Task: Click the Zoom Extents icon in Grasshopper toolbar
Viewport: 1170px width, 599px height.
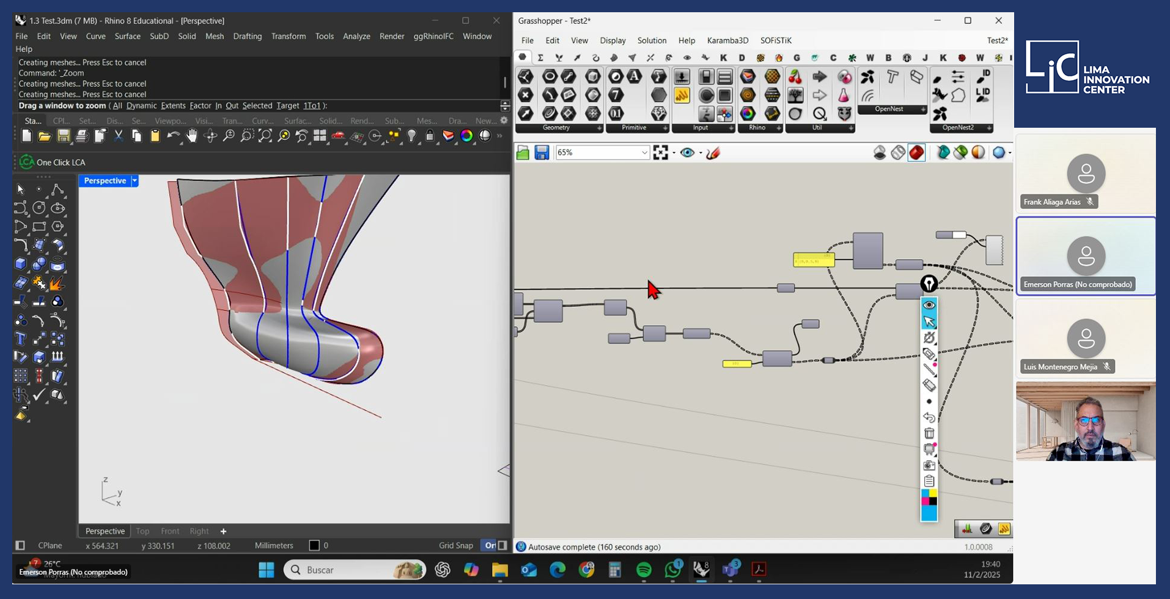Action: (660, 153)
